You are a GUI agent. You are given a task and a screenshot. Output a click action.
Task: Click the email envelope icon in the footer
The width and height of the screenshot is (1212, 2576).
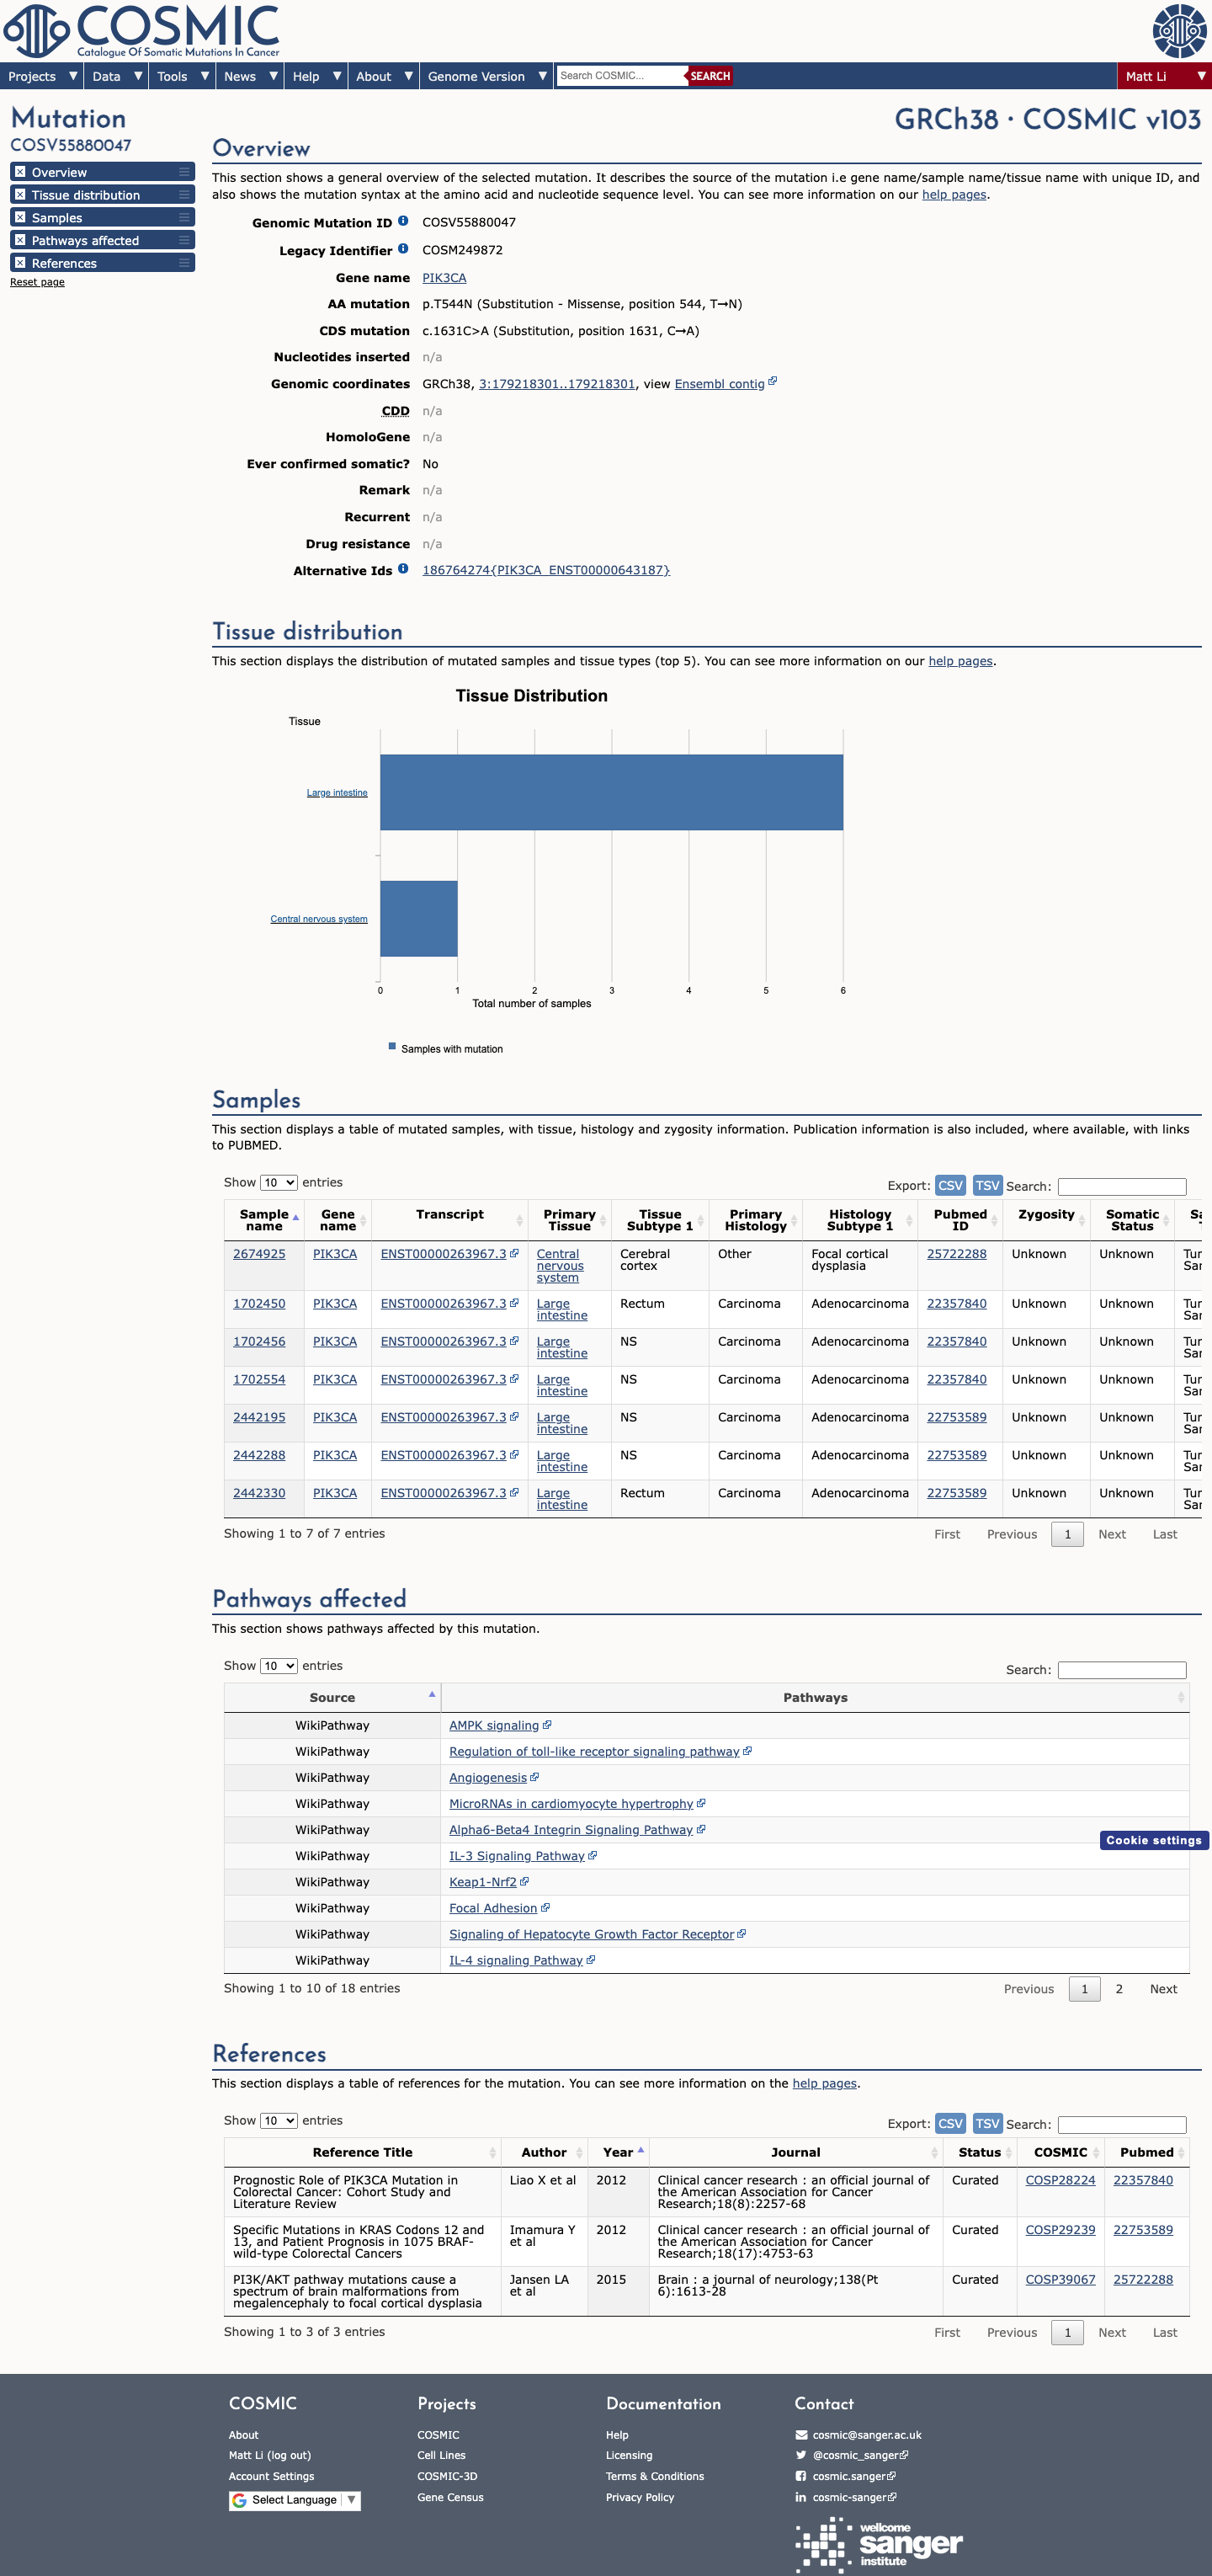(801, 2435)
